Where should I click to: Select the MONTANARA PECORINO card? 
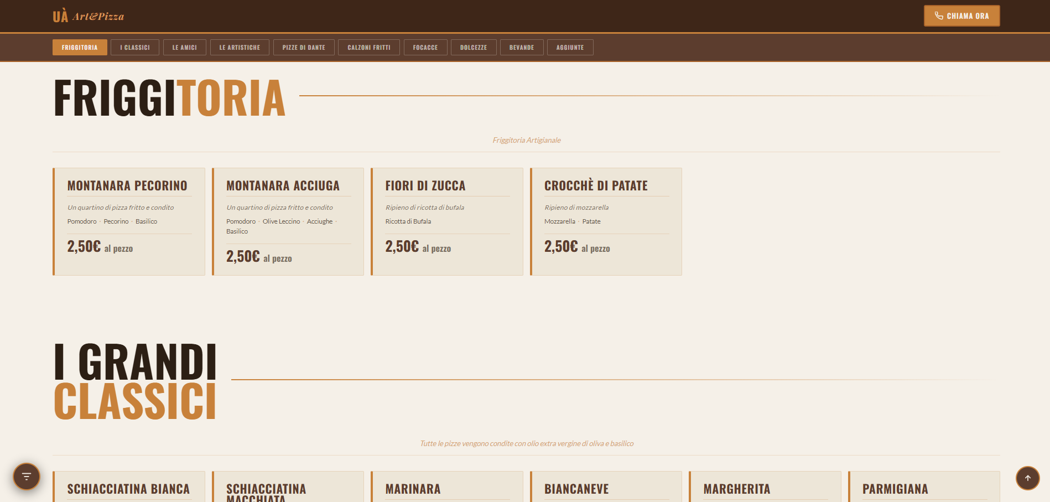pyautogui.click(x=128, y=221)
